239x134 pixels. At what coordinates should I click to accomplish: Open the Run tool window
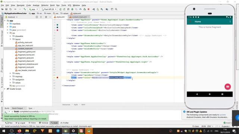click(x=9, y=123)
